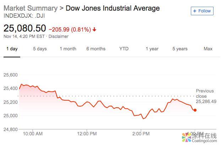Viewport: 221px width, 147px height.
Task: Click the 10:00 AM axis label
Action: [32, 134]
